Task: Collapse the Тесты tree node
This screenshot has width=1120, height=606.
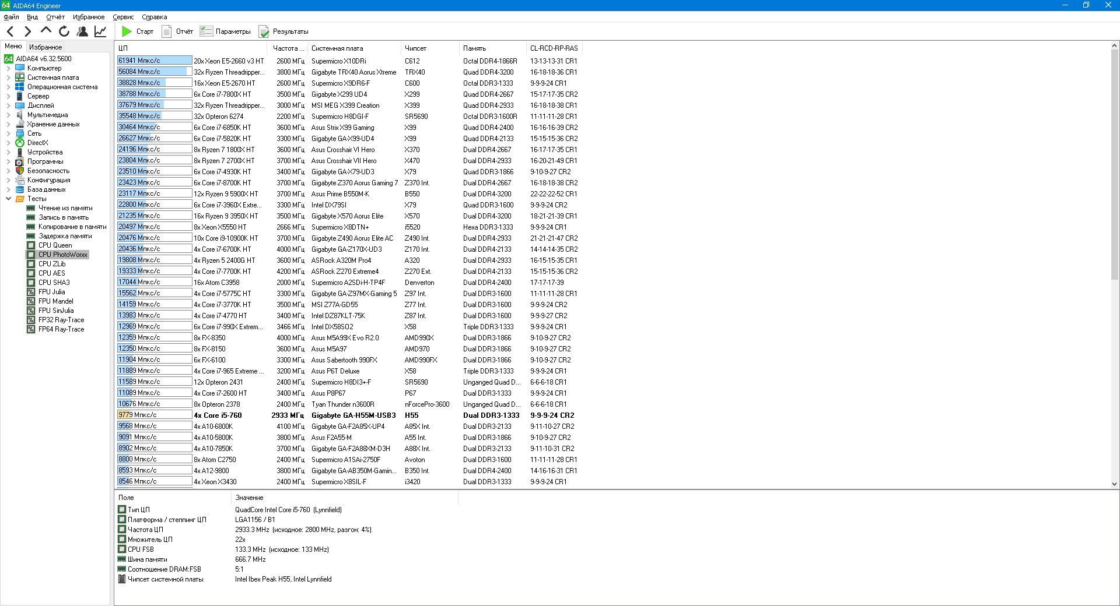Action: (9, 199)
